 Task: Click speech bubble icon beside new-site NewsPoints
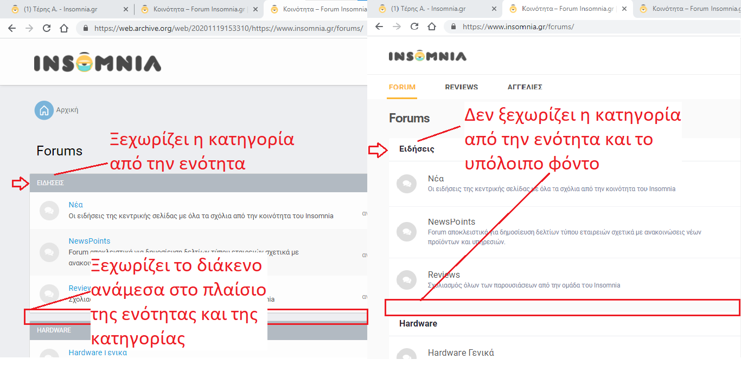click(406, 232)
